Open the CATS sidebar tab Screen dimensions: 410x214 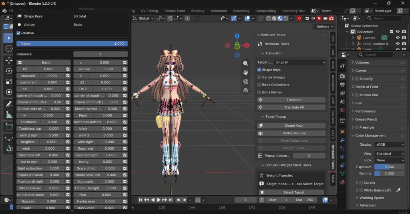pyautogui.click(x=333, y=134)
